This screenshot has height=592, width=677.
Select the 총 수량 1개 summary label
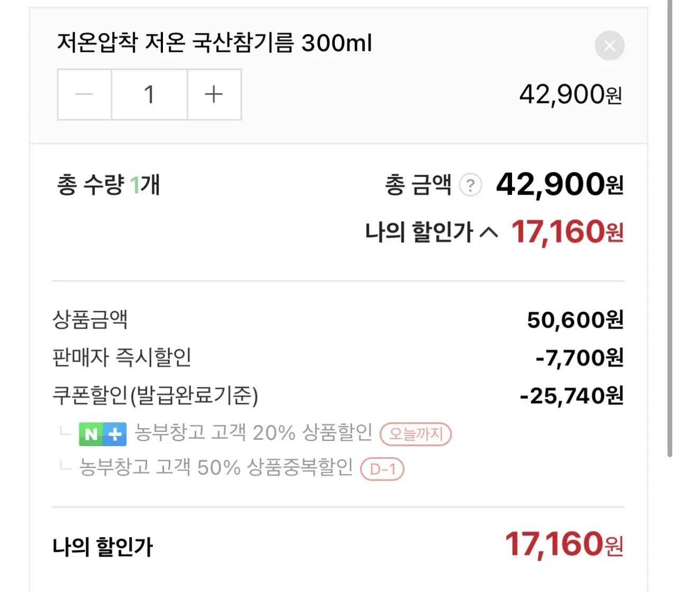(107, 185)
